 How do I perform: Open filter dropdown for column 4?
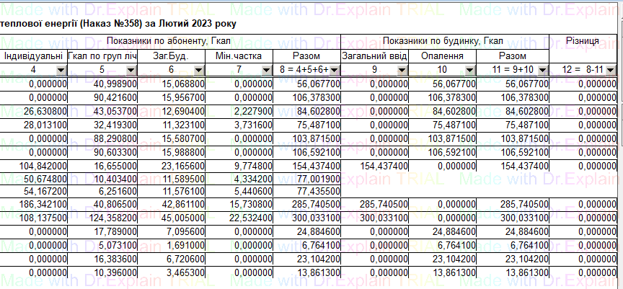click(61, 70)
